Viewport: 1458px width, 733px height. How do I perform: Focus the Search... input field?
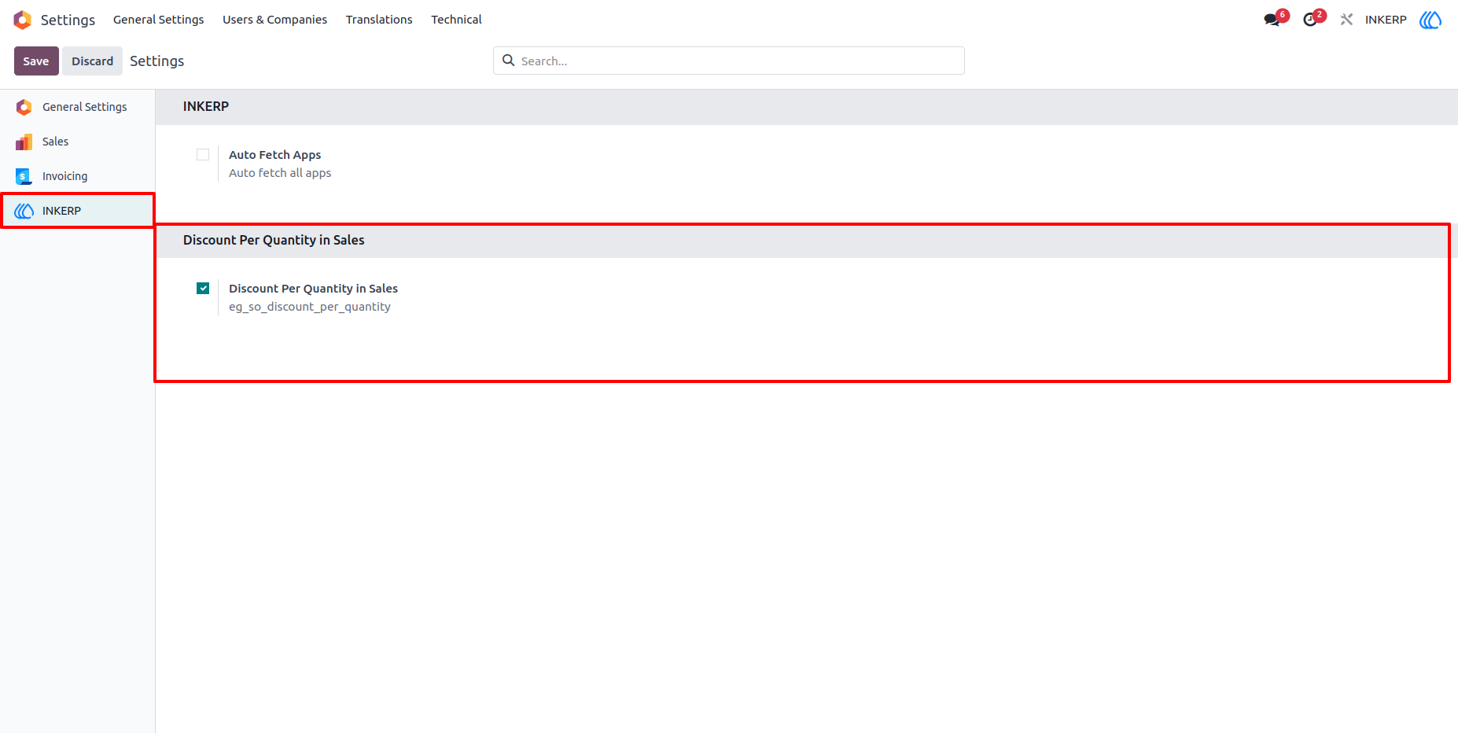pos(729,61)
